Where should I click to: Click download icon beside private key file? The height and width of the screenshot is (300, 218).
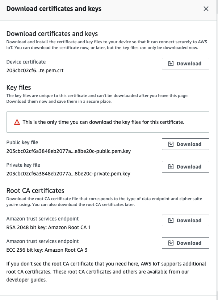(171, 167)
